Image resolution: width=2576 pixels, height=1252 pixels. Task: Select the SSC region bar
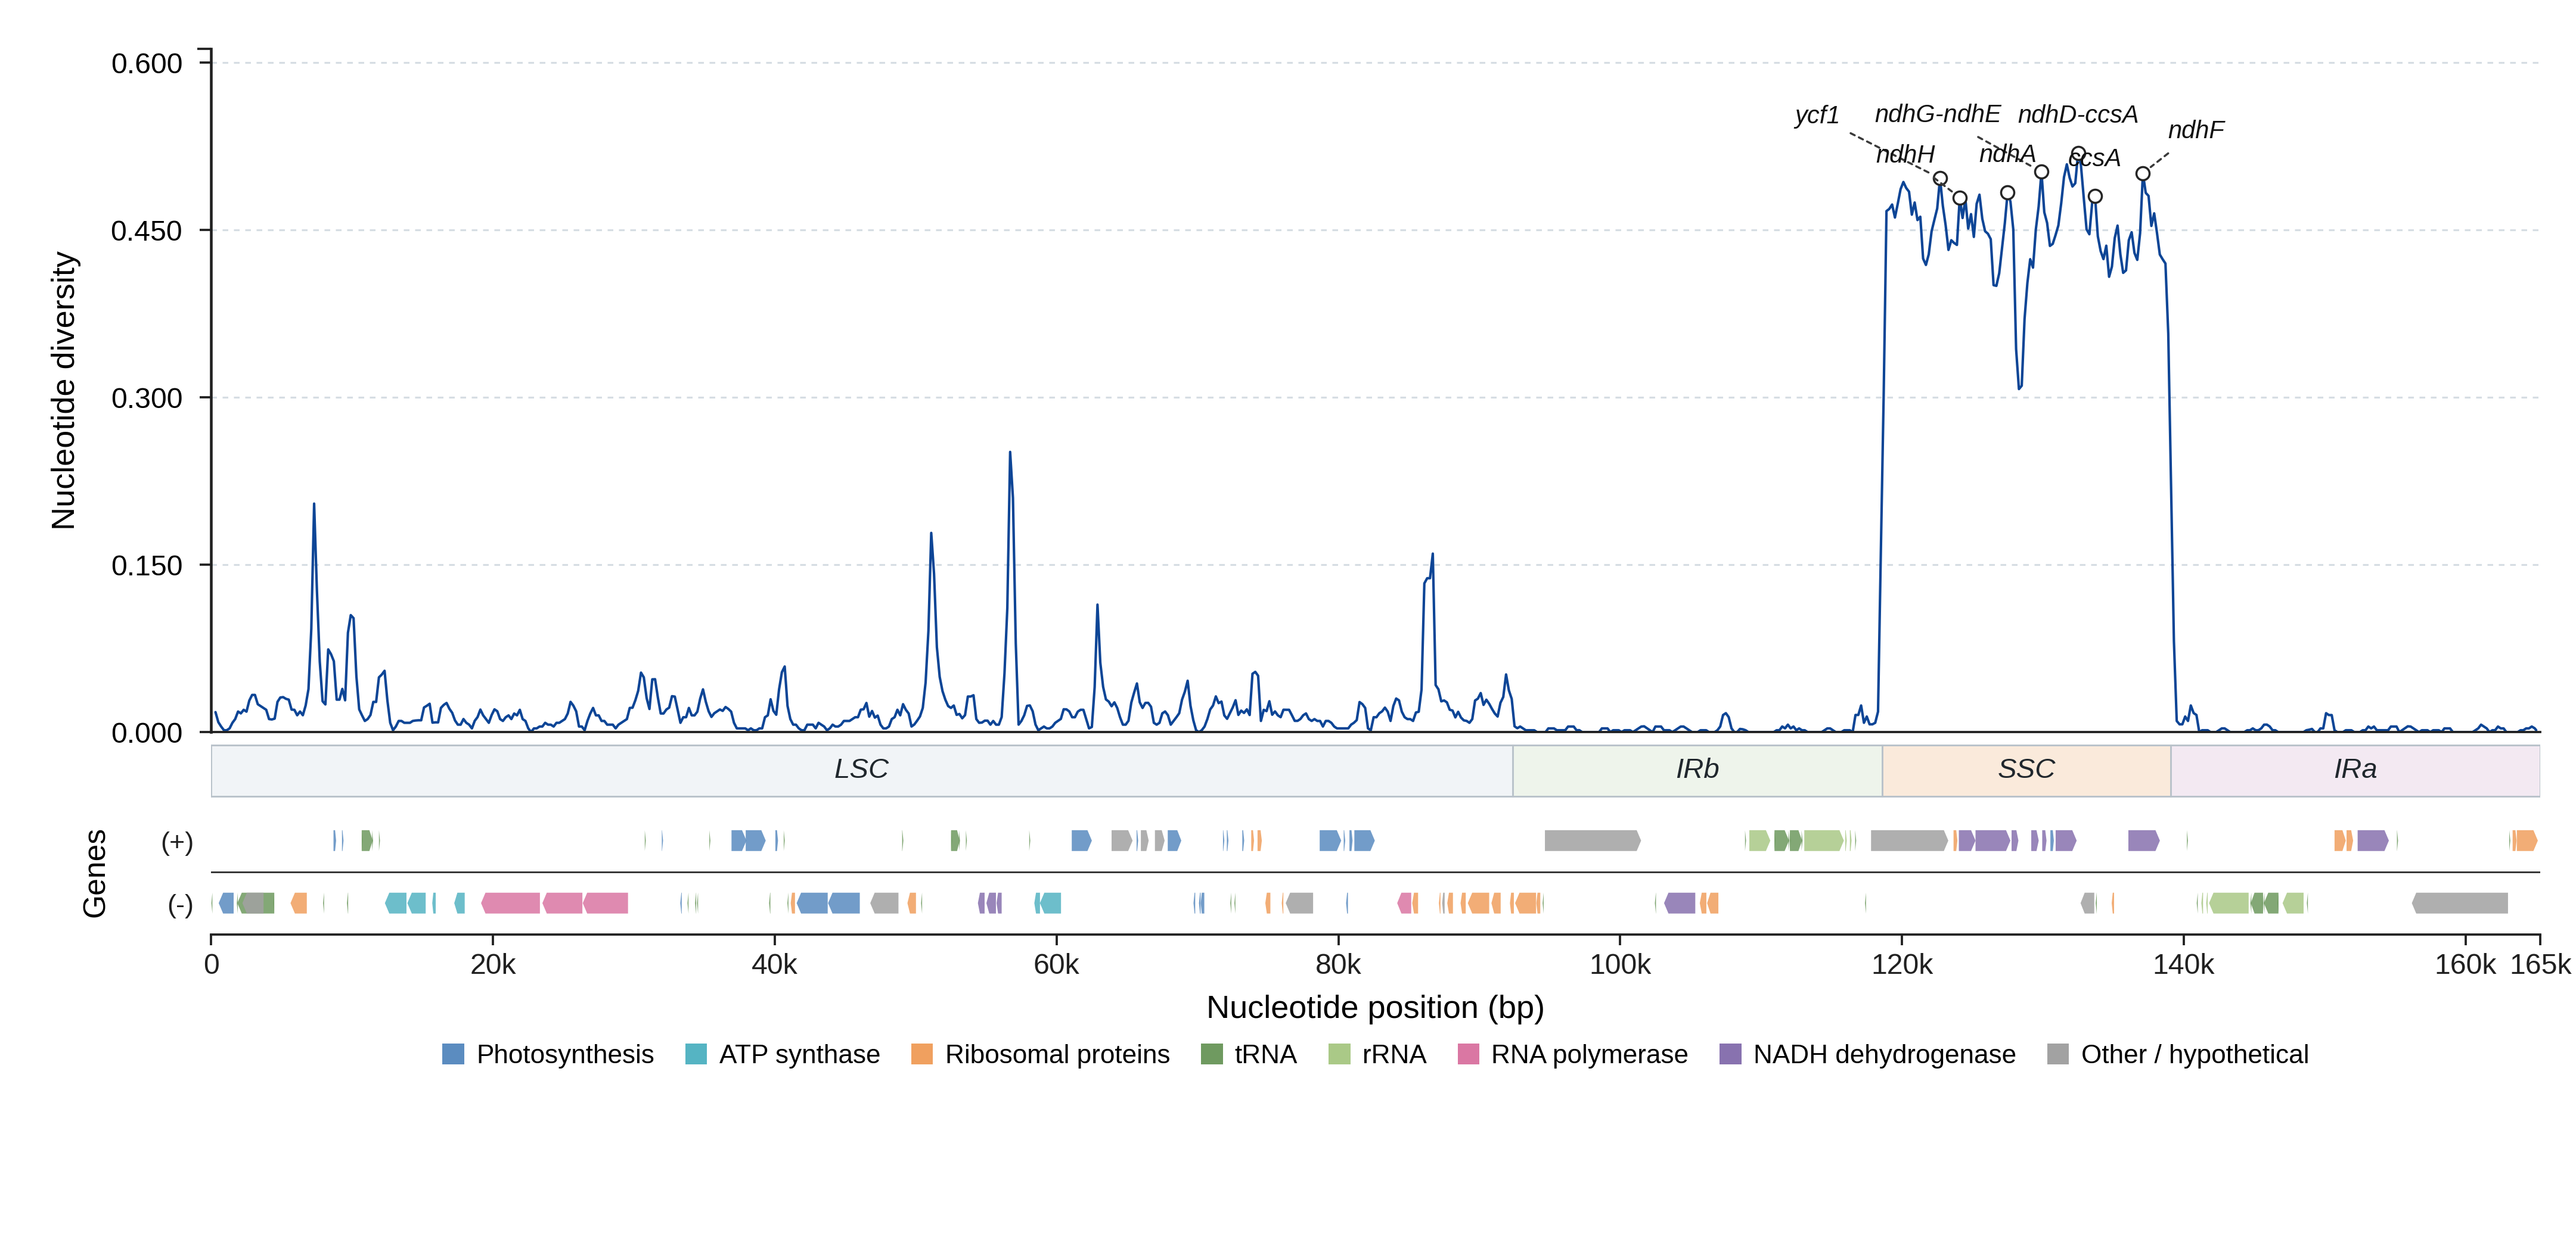point(2027,770)
